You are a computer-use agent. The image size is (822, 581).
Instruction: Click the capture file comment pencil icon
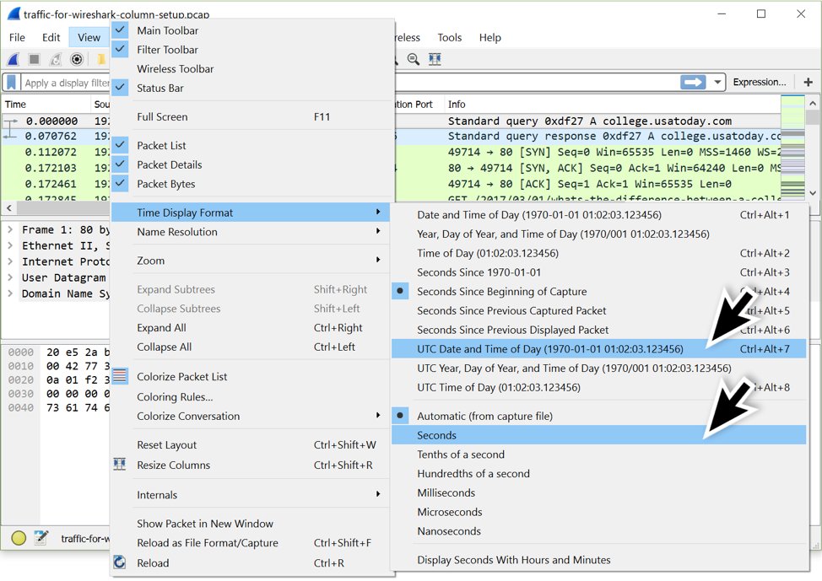click(41, 537)
